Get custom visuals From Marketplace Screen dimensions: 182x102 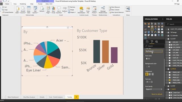coord(81,10)
